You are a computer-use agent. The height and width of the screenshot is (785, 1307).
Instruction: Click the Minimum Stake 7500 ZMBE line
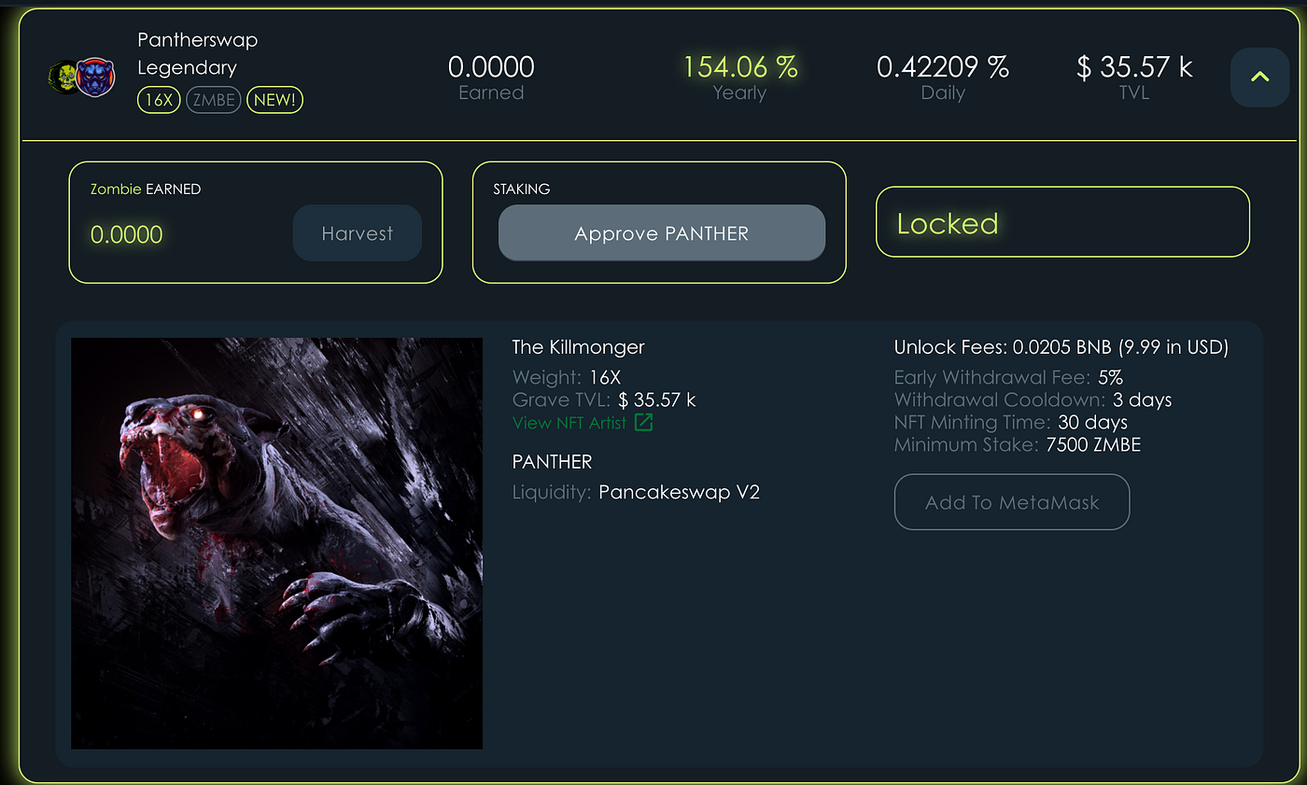point(1018,444)
